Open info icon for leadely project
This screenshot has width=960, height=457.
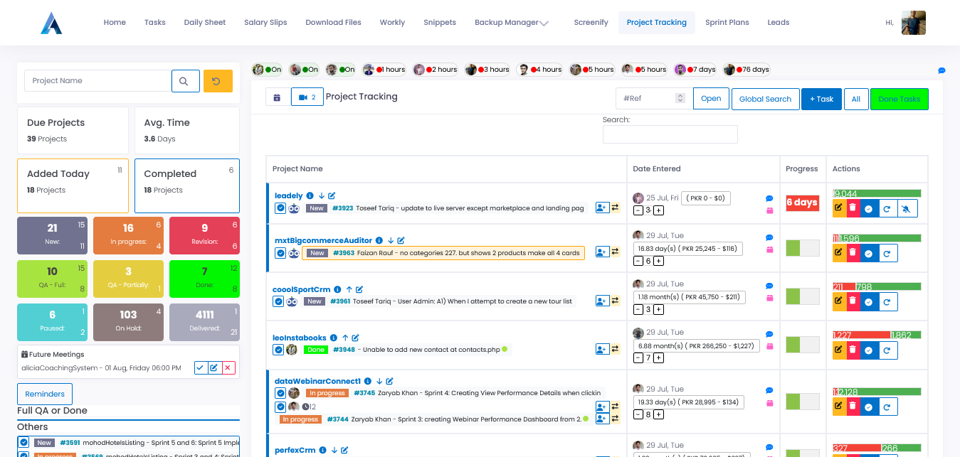point(310,195)
